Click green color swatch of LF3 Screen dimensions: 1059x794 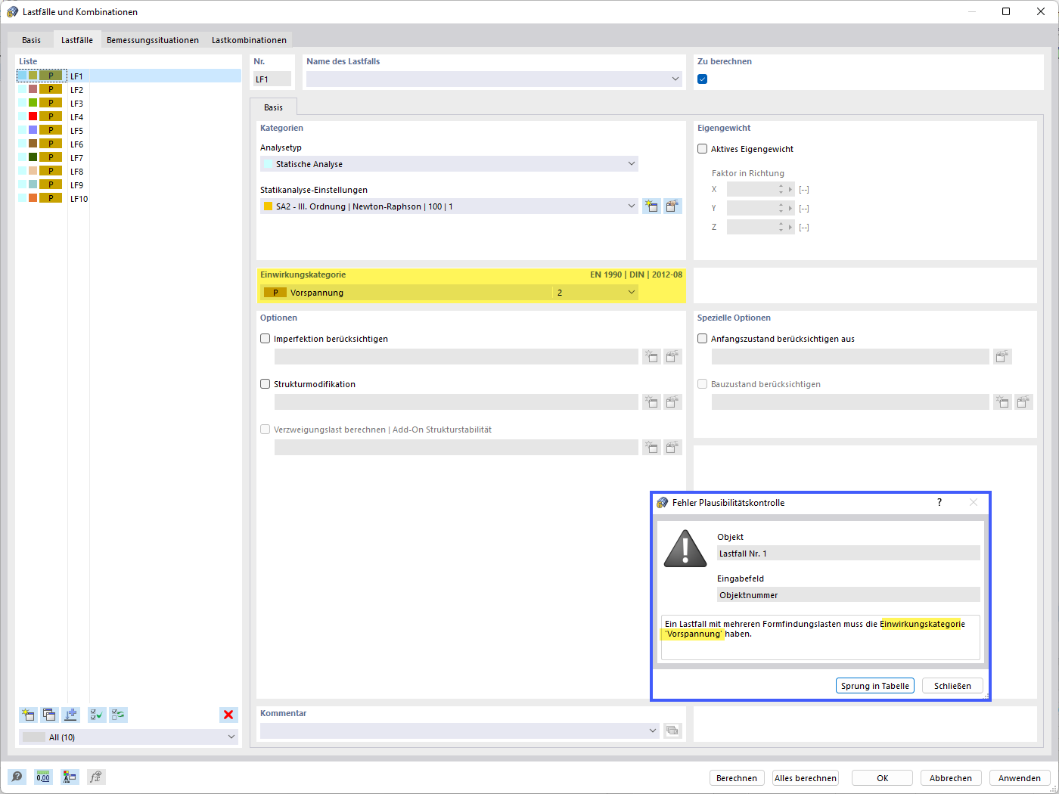pyautogui.click(x=33, y=103)
